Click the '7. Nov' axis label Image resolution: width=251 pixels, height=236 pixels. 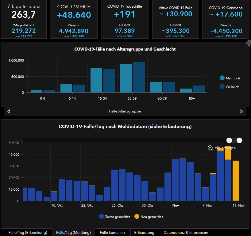click(207, 205)
